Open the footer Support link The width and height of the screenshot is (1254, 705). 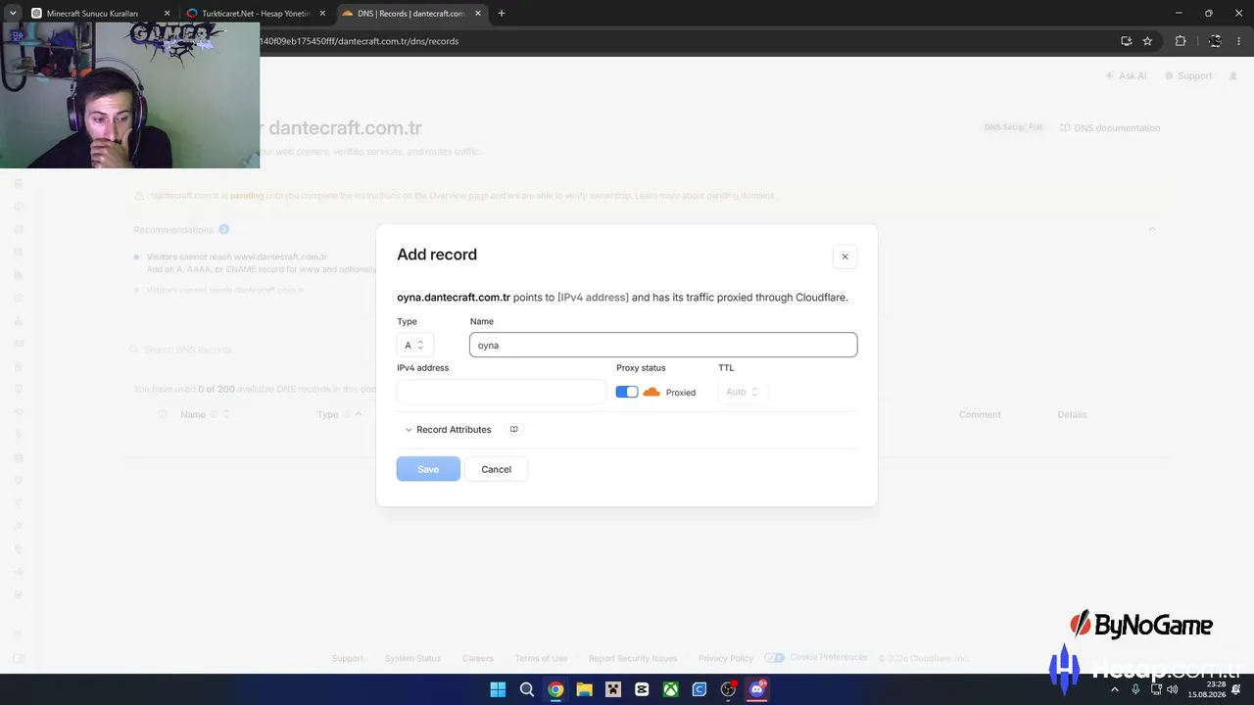[x=348, y=658]
